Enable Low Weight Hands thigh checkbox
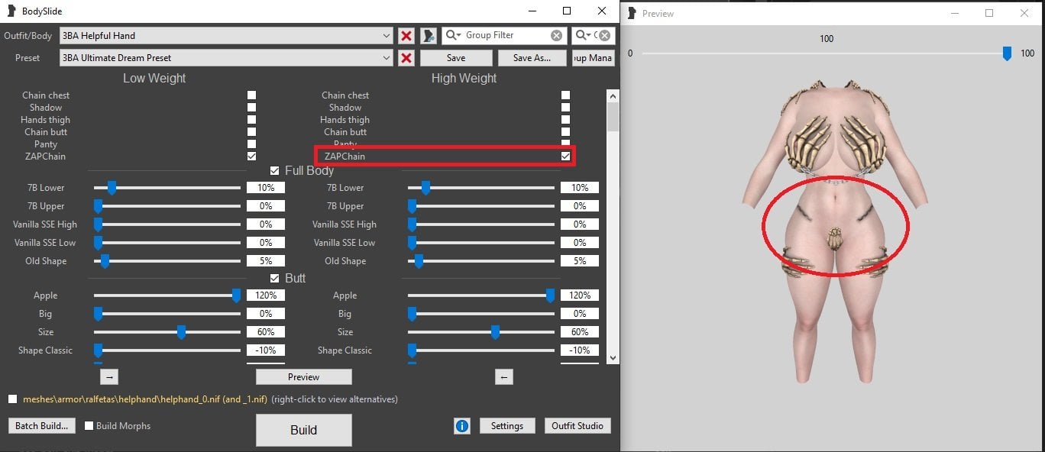This screenshot has width=1045, height=452. [251, 120]
